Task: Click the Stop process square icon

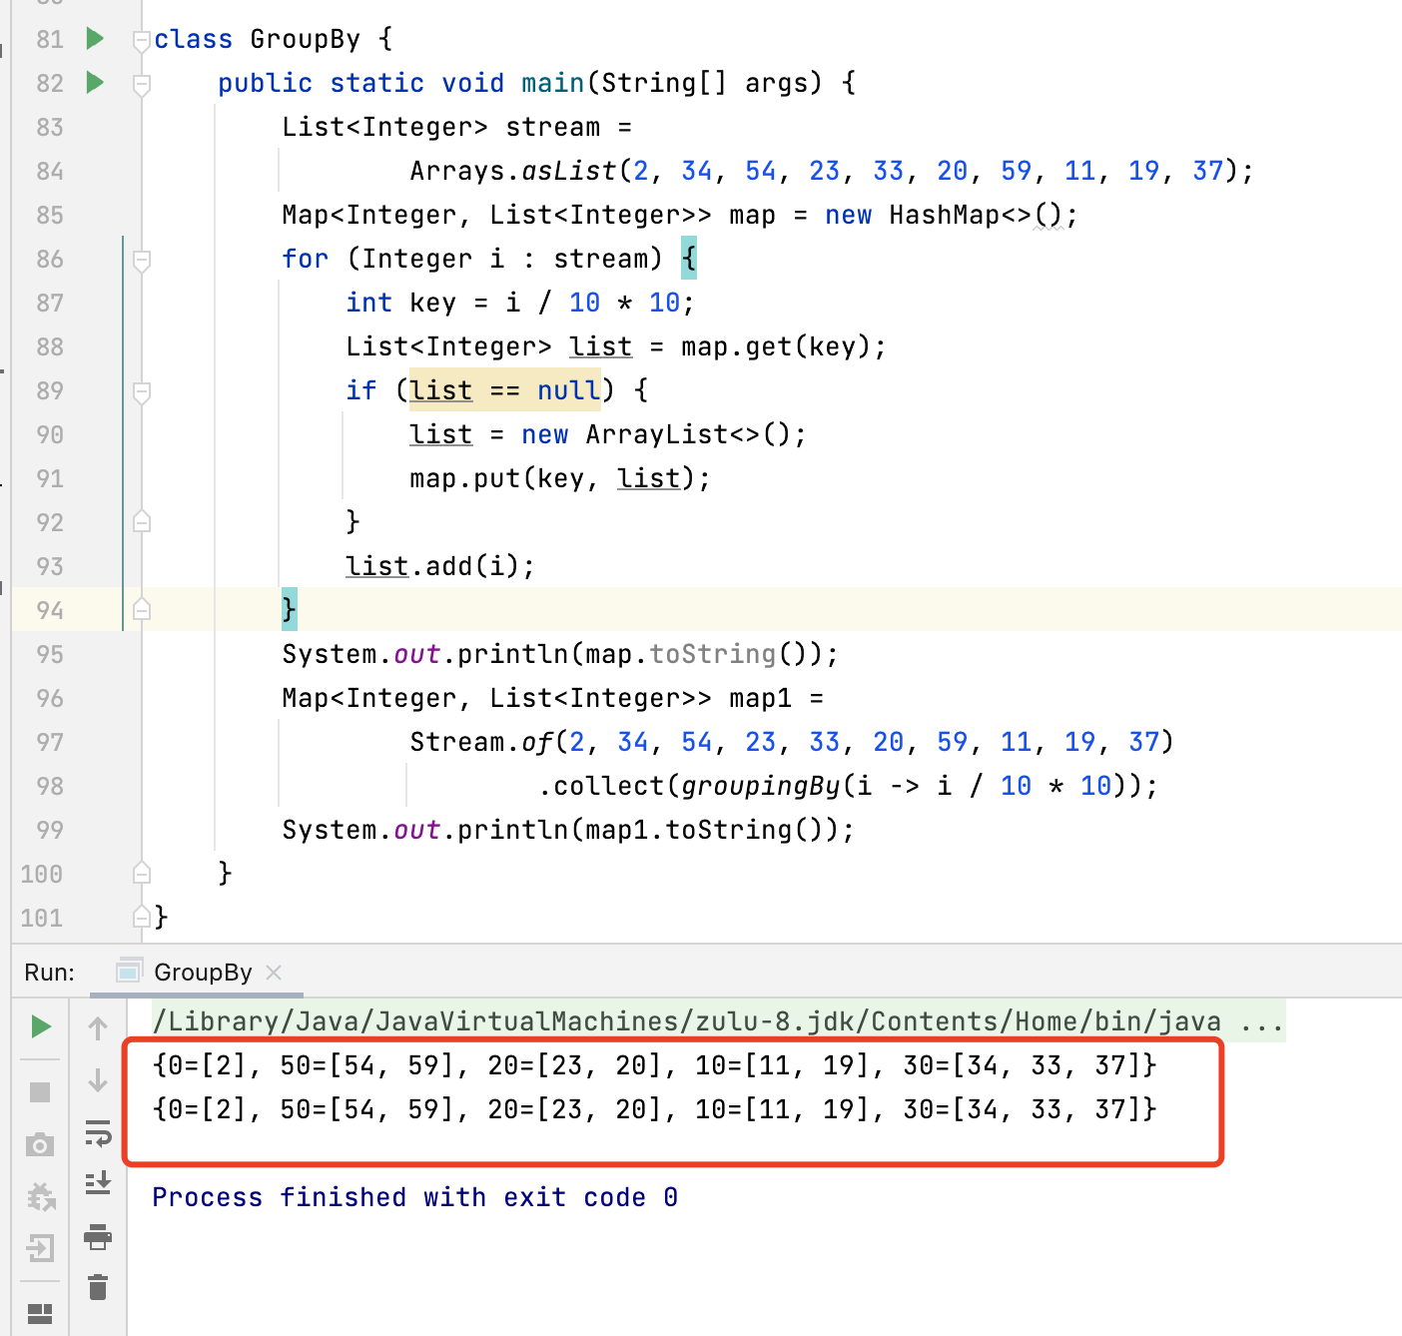Action: click(x=40, y=1092)
